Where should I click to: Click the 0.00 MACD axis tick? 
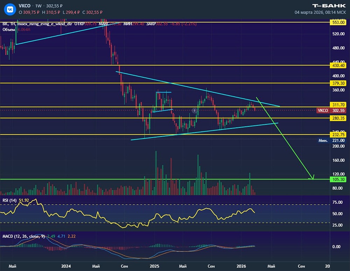336,247
